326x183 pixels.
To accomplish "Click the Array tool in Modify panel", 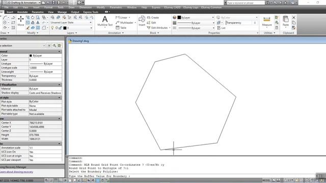I will 38,27.
